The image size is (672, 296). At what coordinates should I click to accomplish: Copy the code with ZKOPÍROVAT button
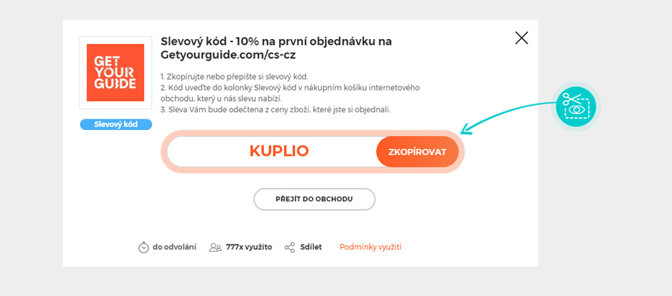[417, 152]
